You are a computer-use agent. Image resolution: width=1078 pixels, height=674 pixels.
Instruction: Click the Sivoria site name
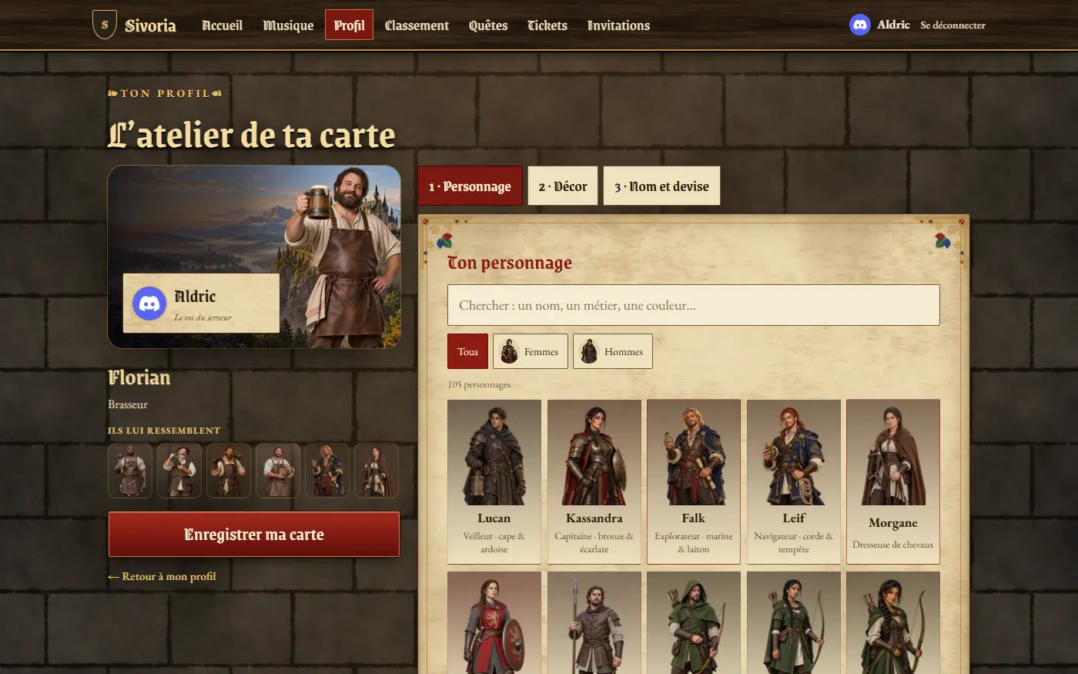(151, 25)
